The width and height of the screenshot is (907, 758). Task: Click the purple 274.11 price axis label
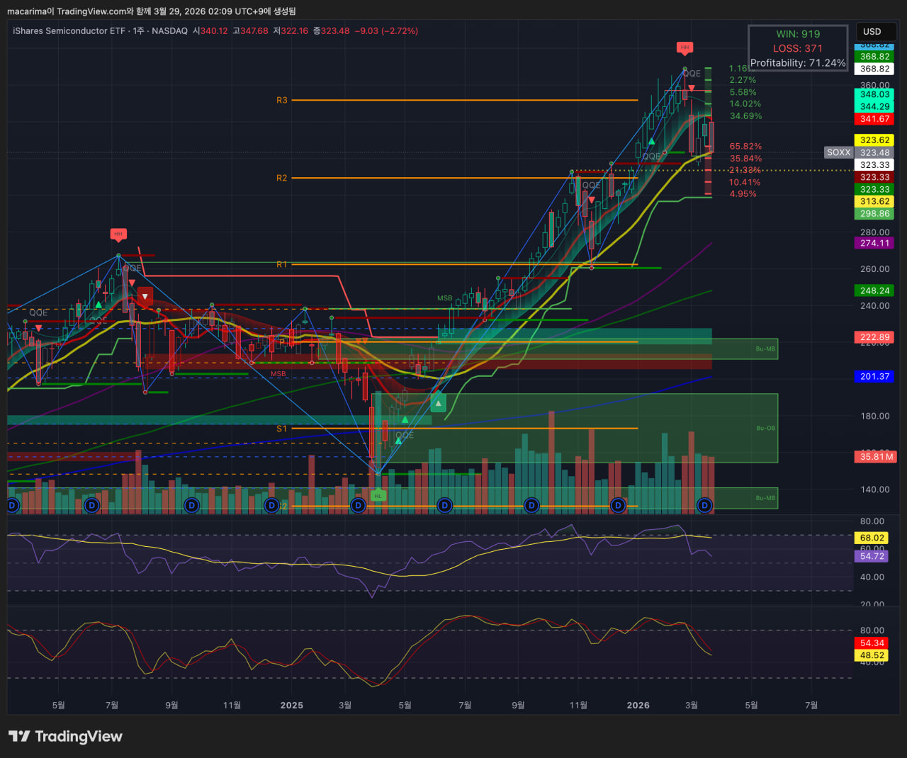pyautogui.click(x=874, y=243)
